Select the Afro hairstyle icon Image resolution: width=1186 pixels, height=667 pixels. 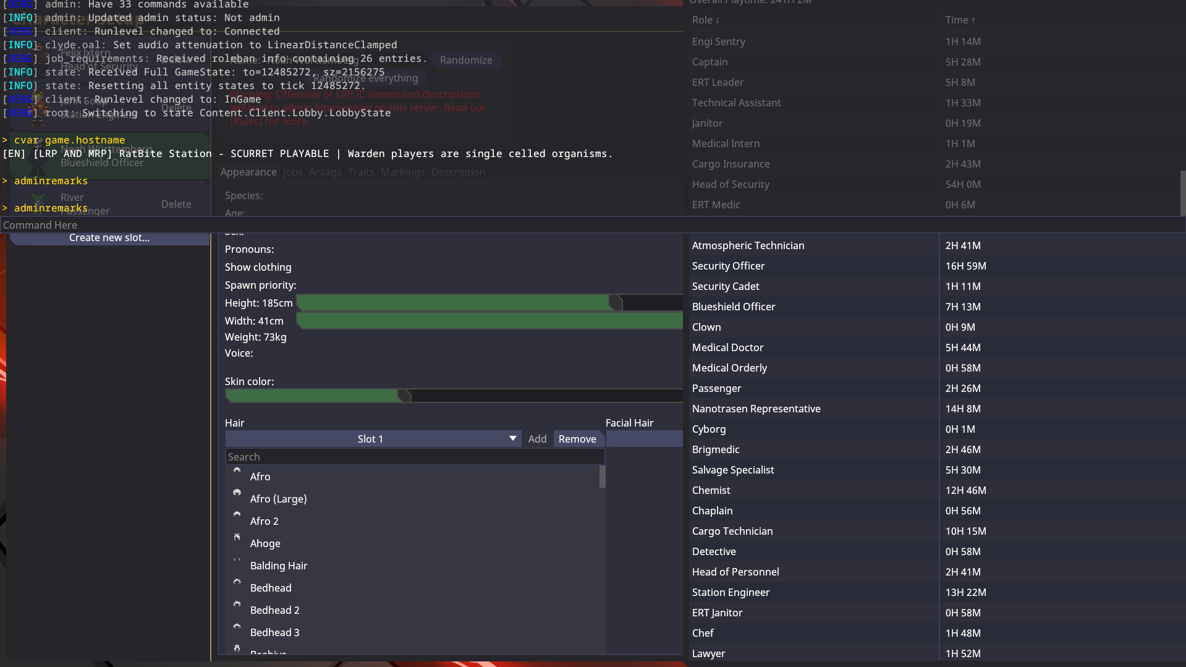tap(237, 472)
